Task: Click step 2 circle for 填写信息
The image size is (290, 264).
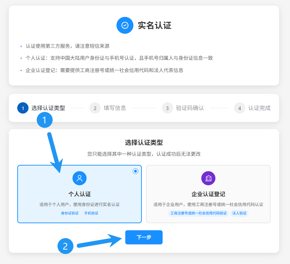Action: 95,108
